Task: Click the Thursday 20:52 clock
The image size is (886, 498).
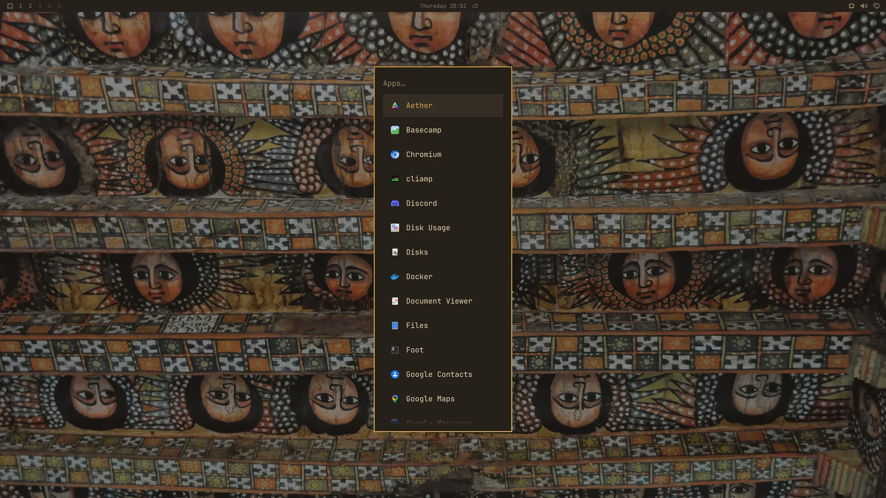Action: tap(443, 6)
